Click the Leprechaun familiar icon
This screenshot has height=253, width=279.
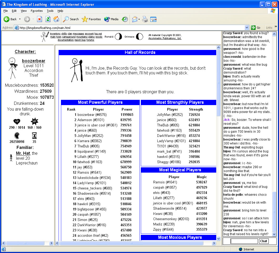(11, 158)
